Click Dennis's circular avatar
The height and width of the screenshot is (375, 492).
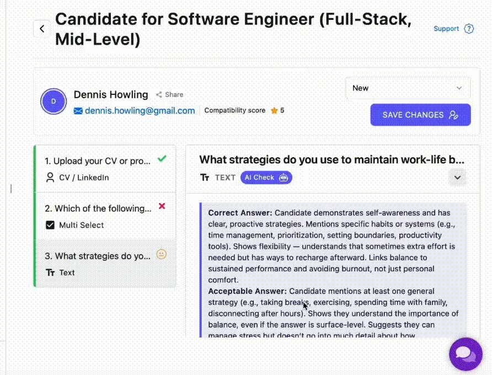point(54,101)
